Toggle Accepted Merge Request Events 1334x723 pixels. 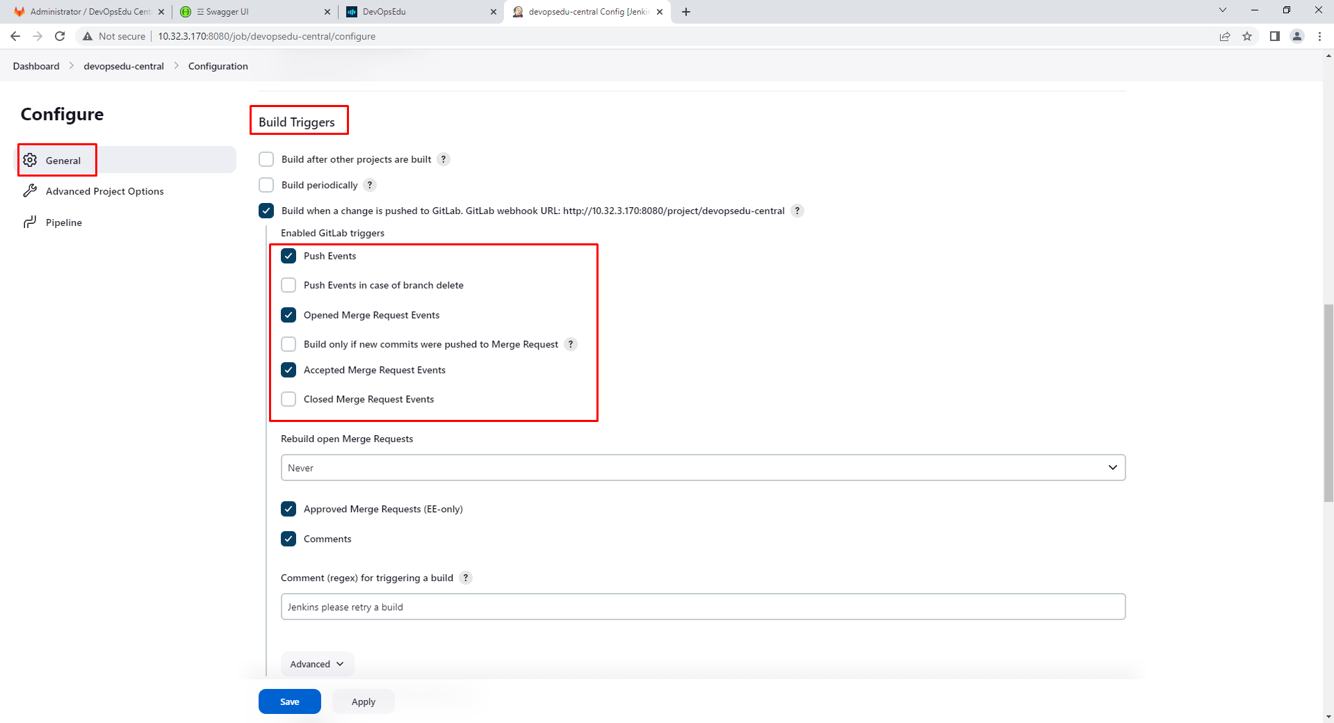288,370
